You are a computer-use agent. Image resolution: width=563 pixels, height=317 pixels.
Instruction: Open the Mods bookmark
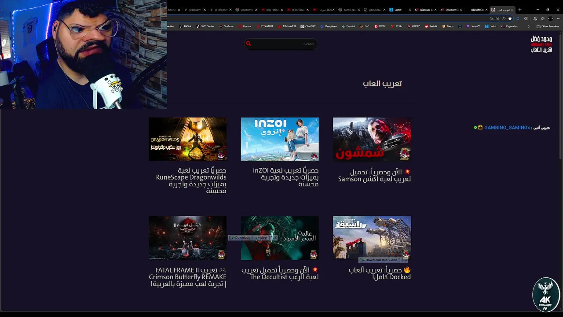[x=447, y=26]
